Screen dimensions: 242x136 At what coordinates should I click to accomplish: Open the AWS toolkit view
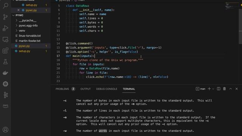coord(6,106)
